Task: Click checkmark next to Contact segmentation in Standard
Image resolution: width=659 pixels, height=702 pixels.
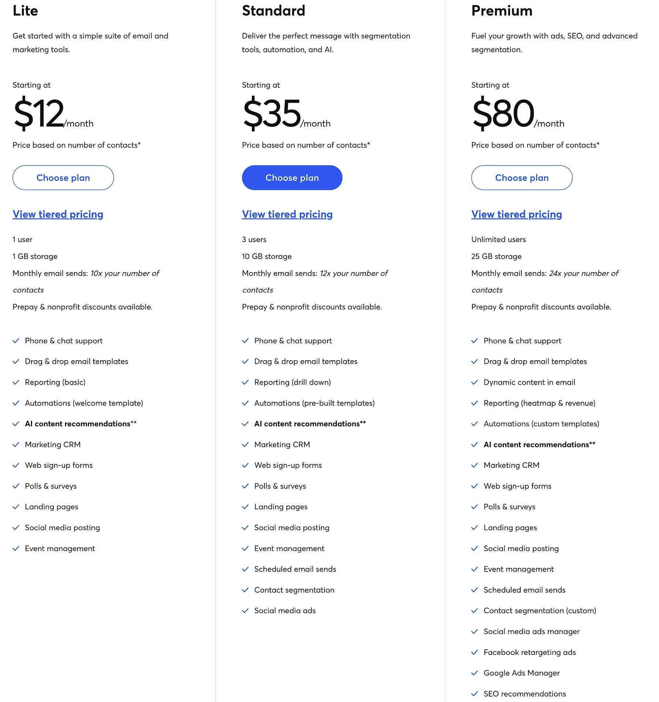Action: click(x=245, y=590)
